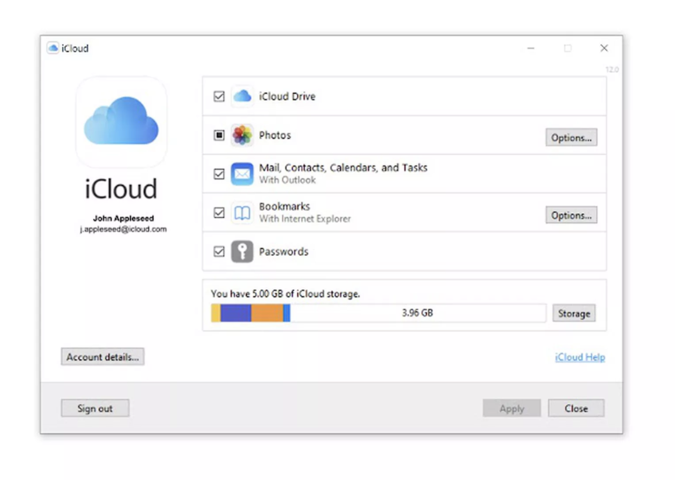Click the Photos flower icon
This screenshot has width=675, height=480.
coord(242,135)
